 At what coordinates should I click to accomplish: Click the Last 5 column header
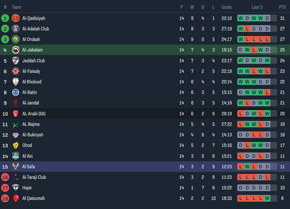[257, 7]
